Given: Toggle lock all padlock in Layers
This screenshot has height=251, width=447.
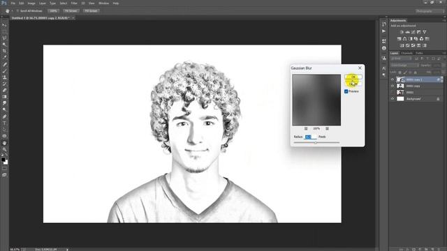Looking at the screenshot, I should tap(415, 73).
